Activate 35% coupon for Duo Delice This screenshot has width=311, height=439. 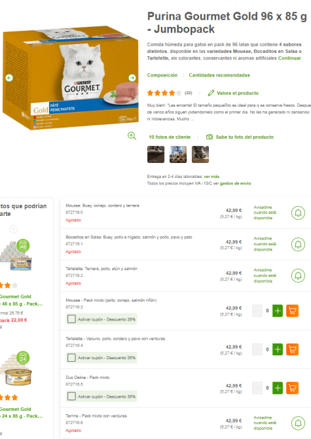click(x=71, y=396)
